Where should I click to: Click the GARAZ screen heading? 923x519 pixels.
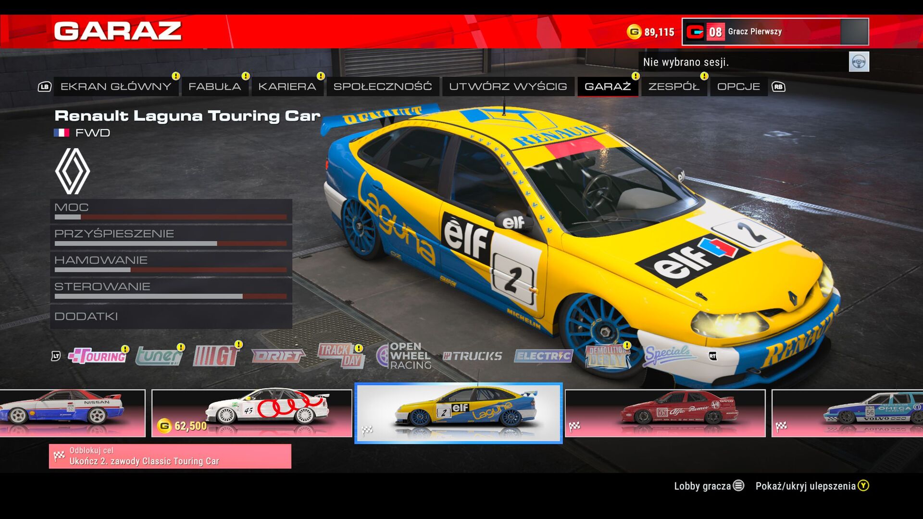point(118,31)
